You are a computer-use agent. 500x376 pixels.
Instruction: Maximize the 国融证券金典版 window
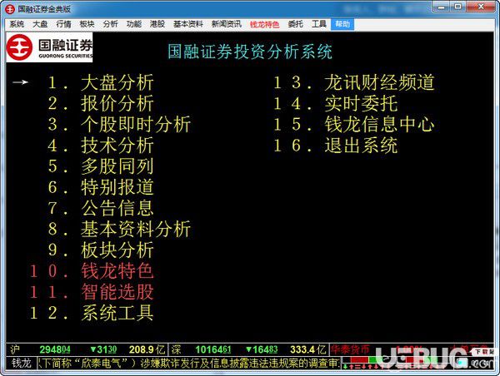click(458, 7)
